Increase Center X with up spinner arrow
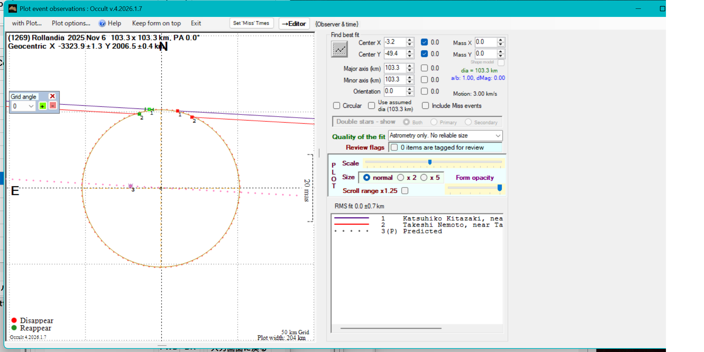 409,40
